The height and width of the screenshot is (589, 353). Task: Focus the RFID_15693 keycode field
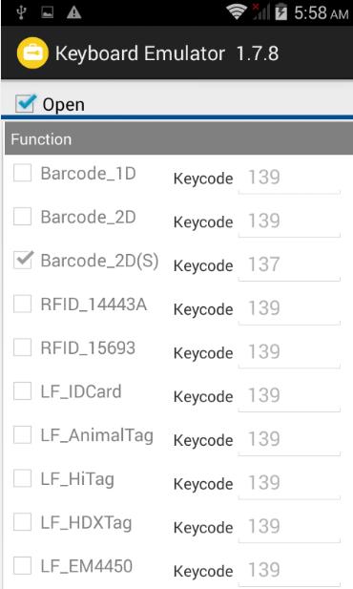coord(289,352)
